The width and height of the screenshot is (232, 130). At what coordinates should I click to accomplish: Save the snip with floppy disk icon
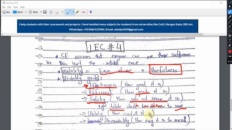point(45,12)
